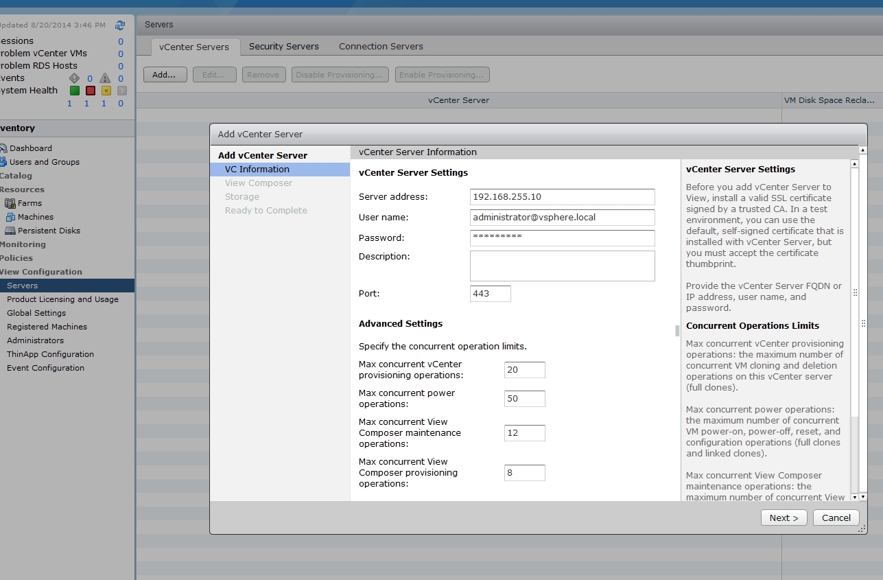
Task: Open Product Licensing and Usage
Action: click(x=62, y=299)
